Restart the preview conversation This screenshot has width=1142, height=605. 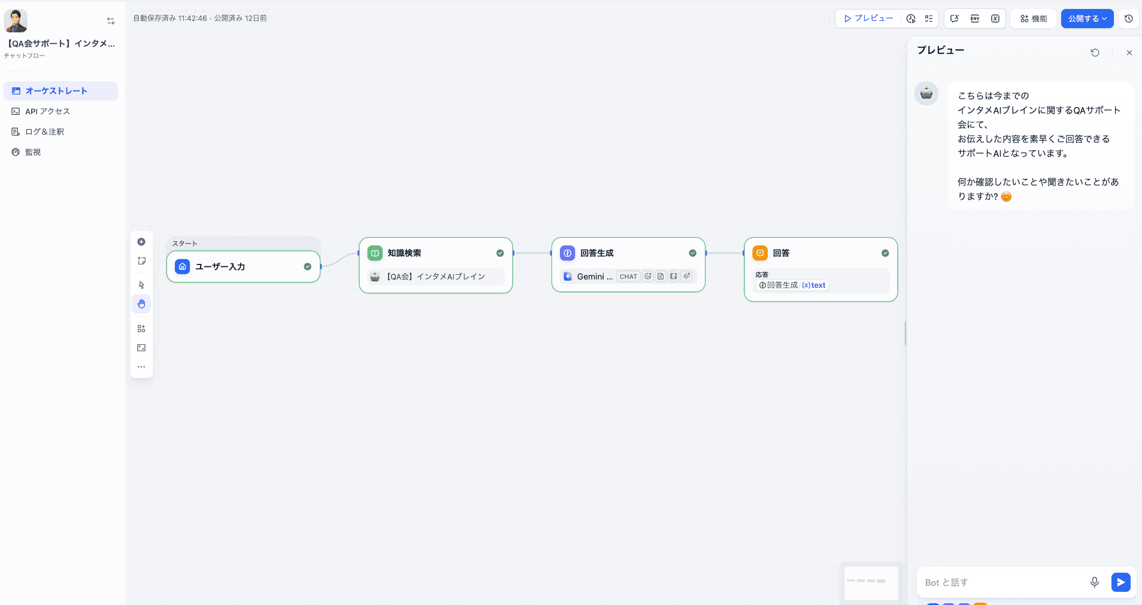pyautogui.click(x=1095, y=53)
